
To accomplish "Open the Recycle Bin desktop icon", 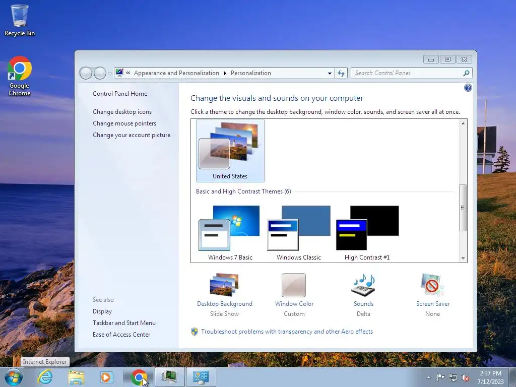I will point(20,20).
